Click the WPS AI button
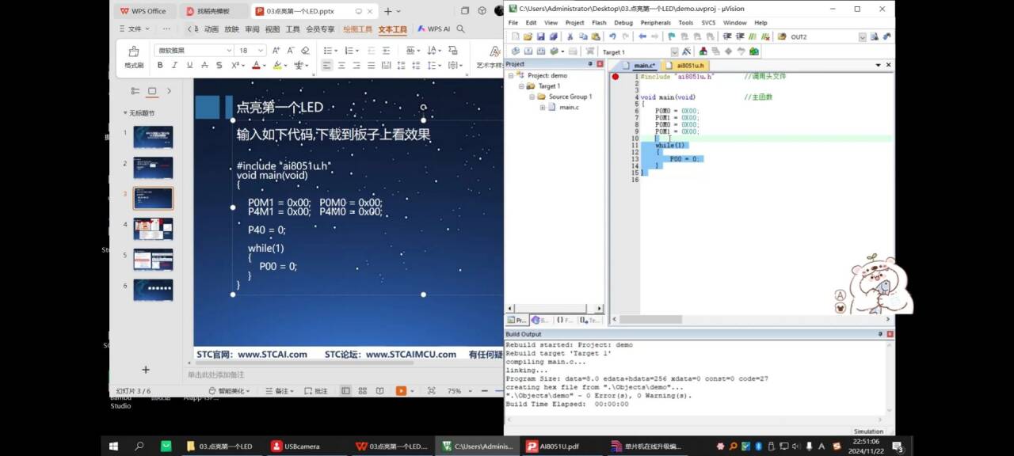Image resolution: width=1014 pixels, height=456 pixels. pyautogui.click(x=434, y=29)
